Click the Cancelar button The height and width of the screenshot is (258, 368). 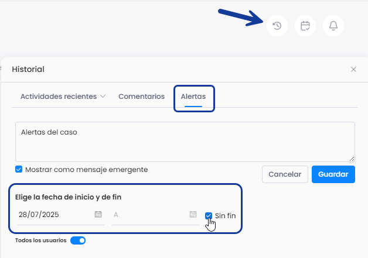tap(285, 174)
